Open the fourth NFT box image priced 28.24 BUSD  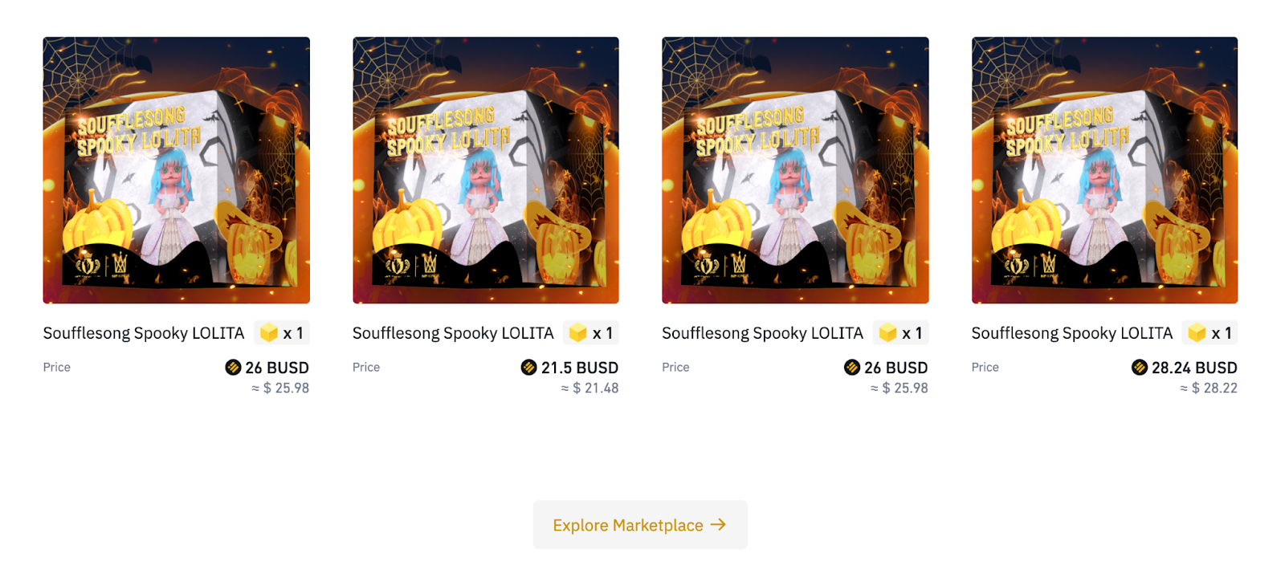pyautogui.click(x=1104, y=170)
